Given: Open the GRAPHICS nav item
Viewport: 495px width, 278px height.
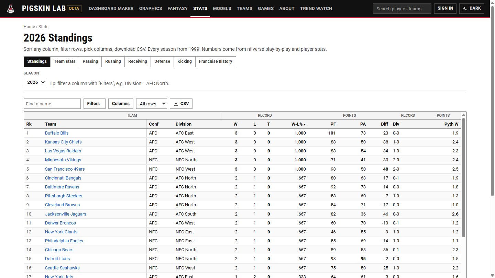Looking at the screenshot, I should (x=151, y=9).
